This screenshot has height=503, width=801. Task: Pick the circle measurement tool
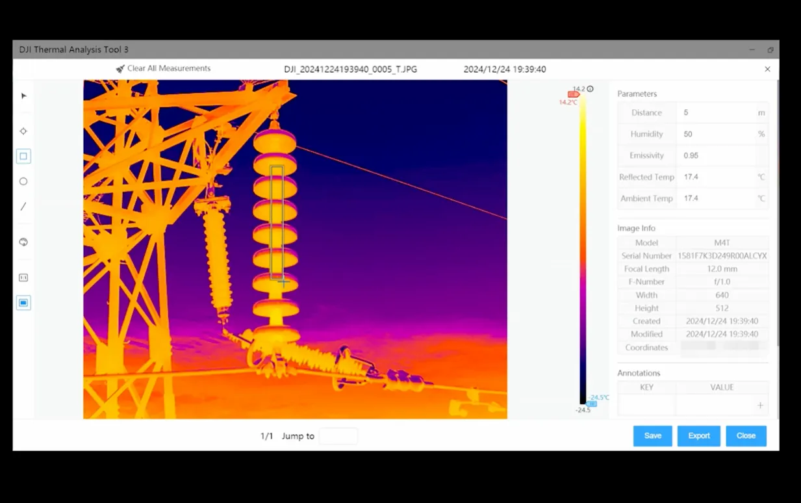(23, 182)
